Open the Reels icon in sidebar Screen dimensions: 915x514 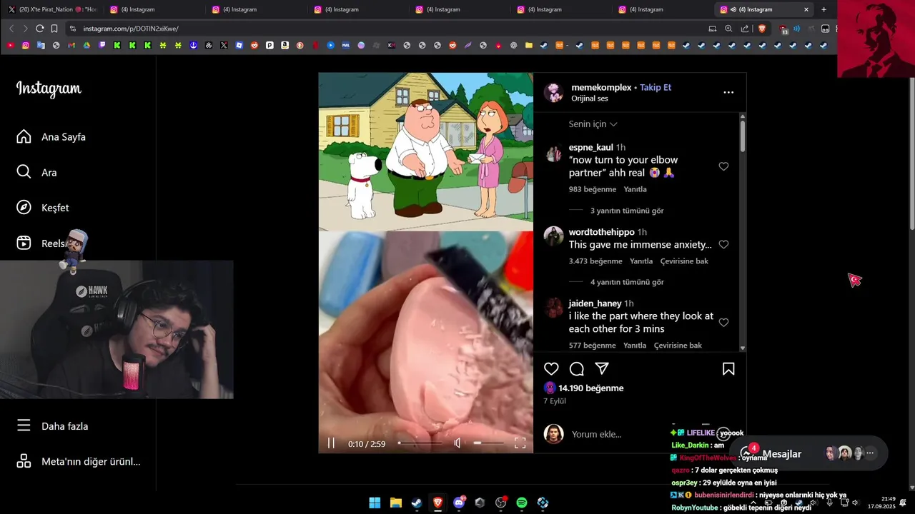(24, 243)
